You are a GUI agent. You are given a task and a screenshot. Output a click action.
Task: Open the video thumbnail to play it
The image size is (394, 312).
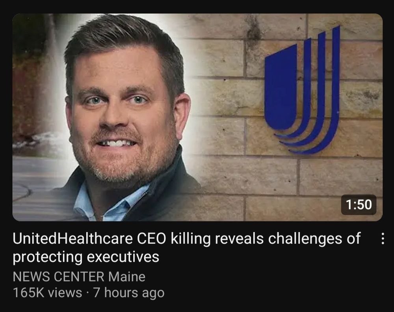197,117
